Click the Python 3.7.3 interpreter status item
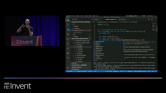This screenshot has height=93, width=166. pos(82,71)
